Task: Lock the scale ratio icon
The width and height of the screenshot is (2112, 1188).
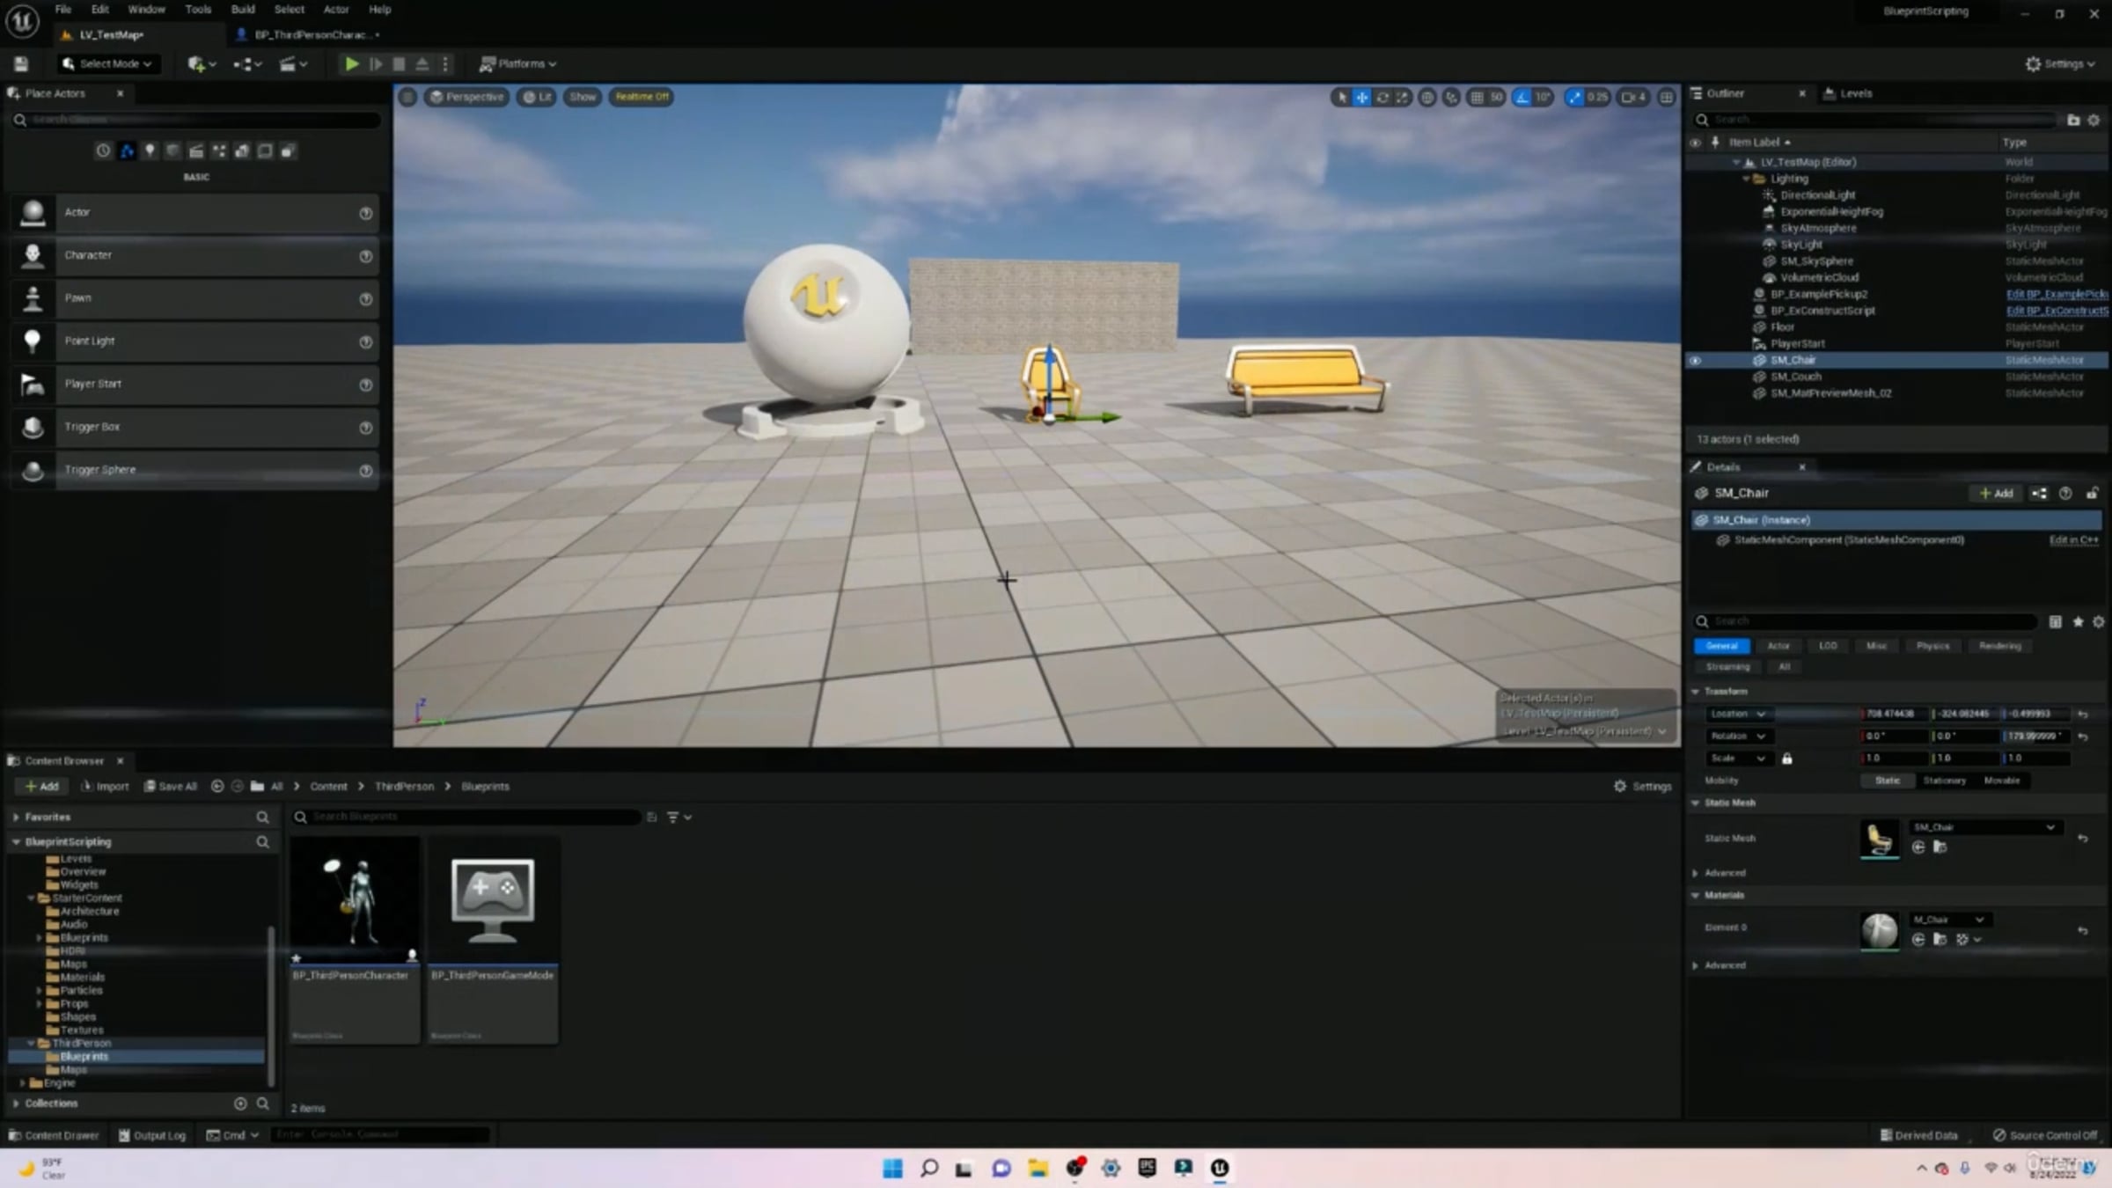Action: pyautogui.click(x=1786, y=759)
